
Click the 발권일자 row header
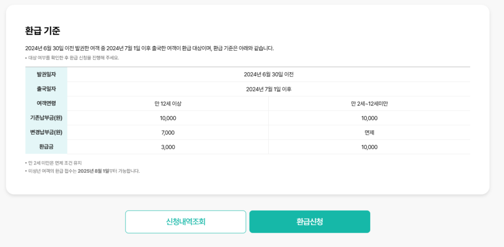pos(46,75)
